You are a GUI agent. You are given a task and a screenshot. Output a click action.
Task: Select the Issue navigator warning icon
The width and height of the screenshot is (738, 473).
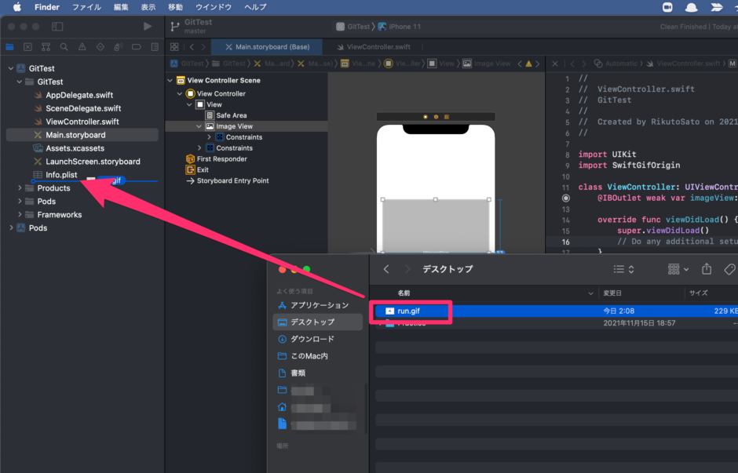tap(83, 46)
